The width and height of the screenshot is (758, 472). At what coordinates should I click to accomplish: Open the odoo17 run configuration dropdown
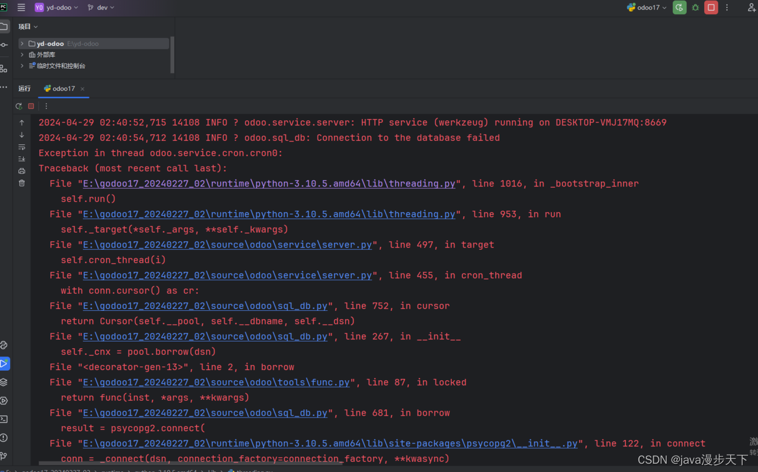tap(647, 8)
